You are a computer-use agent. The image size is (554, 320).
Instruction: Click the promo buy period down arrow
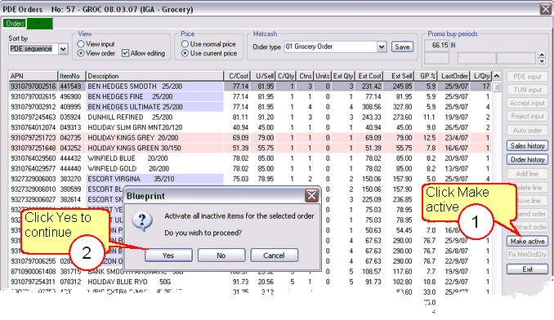click(x=542, y=60)
